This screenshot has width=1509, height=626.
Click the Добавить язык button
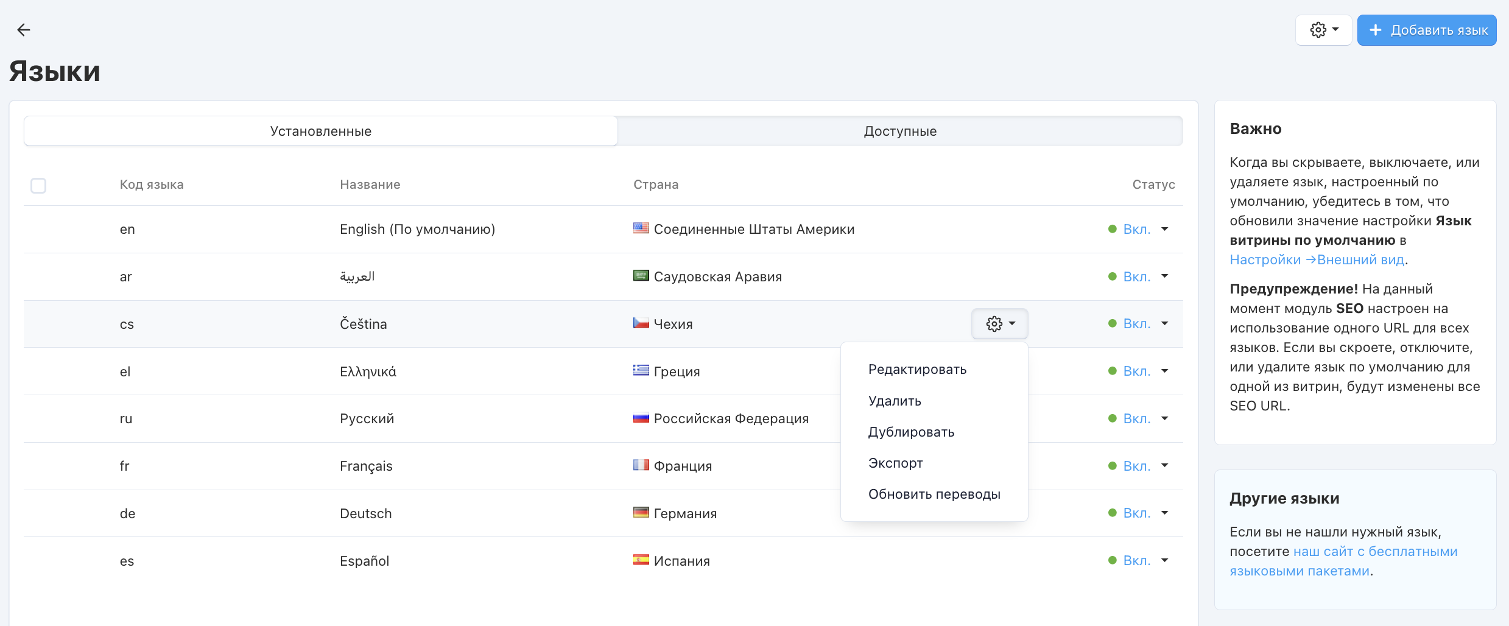tap(1426, 30)
